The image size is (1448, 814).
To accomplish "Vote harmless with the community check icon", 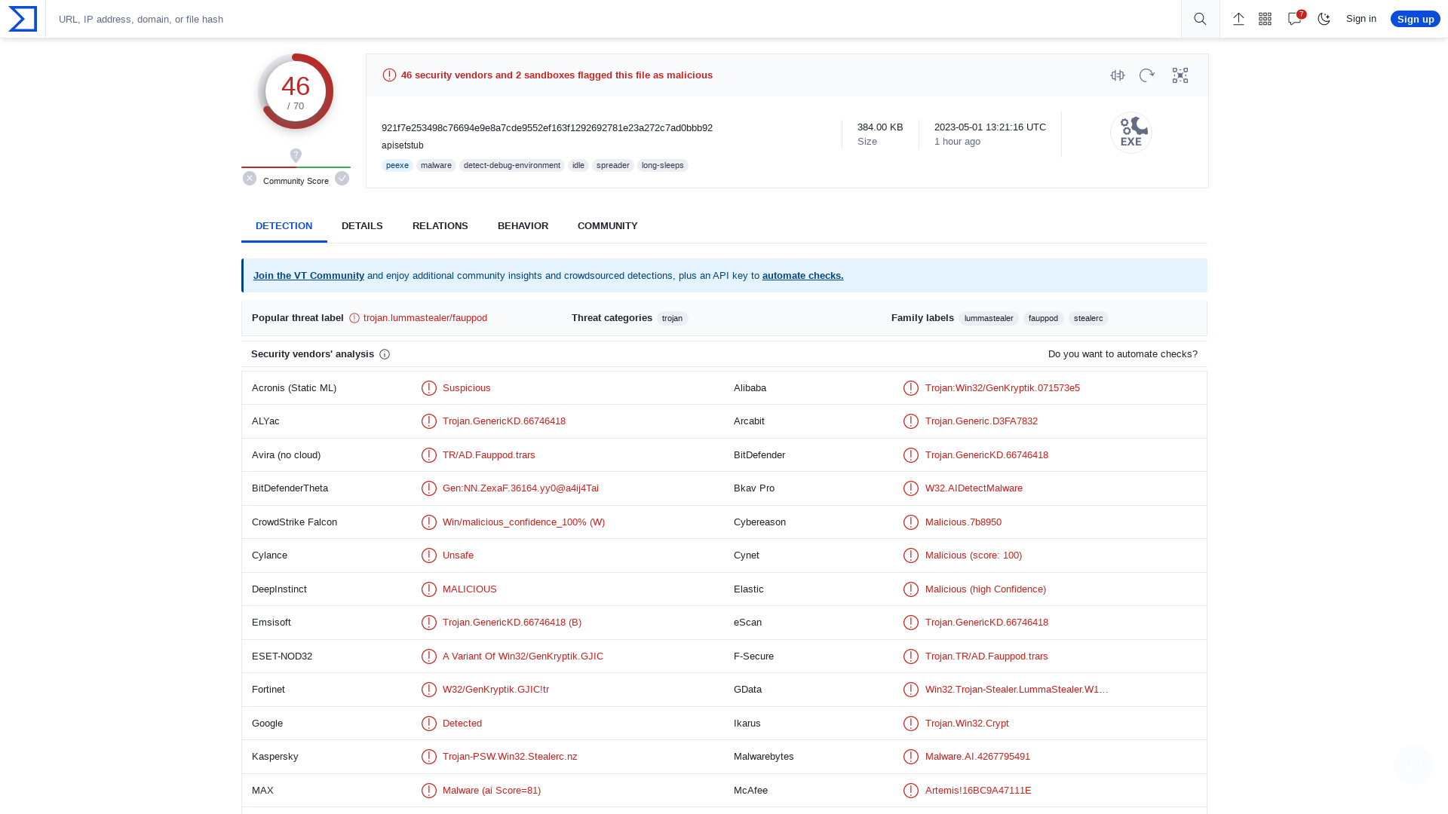I will click(x=342, y=179).
